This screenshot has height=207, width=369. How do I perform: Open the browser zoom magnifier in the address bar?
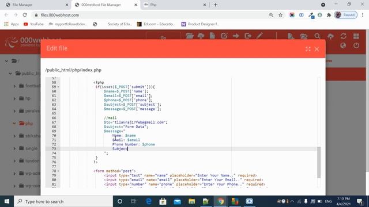click(x=271, y=15)
